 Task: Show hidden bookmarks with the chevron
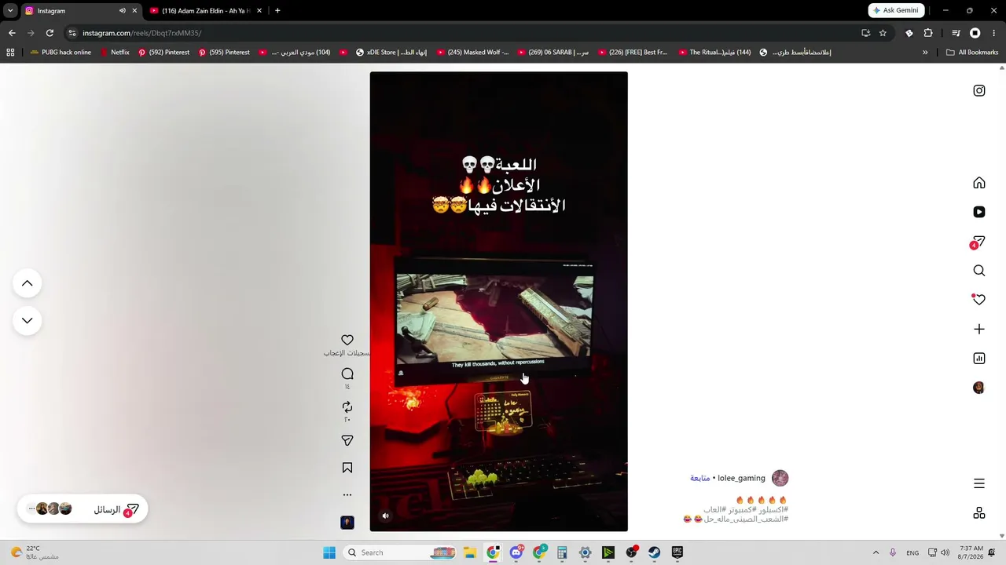pyautogui.click(x=925, y=53)
